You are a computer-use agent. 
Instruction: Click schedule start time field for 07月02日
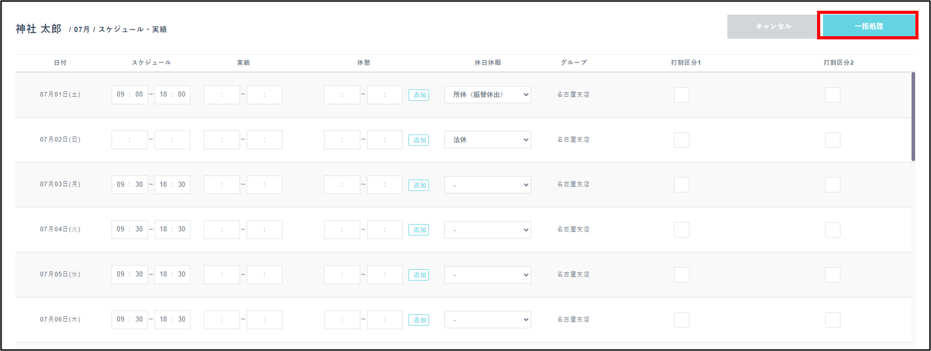tap(130, 140)
